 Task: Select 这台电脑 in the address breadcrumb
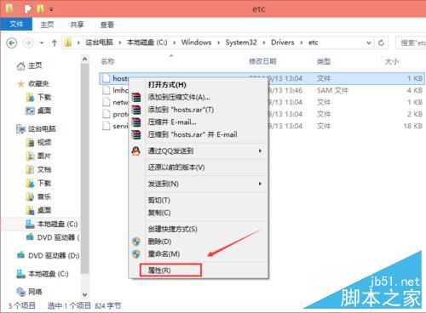tap(99, 43)
